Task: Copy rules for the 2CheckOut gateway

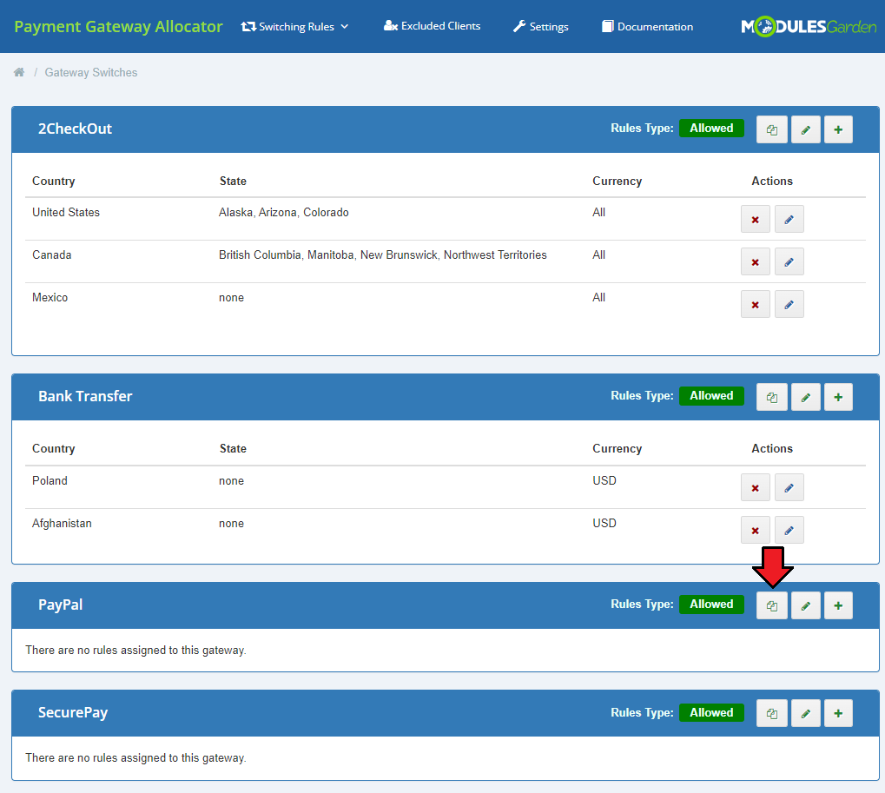Action: point(771,129)
